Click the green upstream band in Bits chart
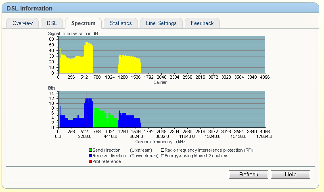The height and width of the screenshot is (192, 324). pyautogui.click(x=105, y=119)
